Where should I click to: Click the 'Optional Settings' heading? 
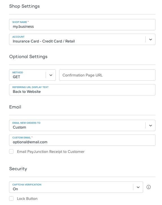pyautogui.click(x=28, y=57)
